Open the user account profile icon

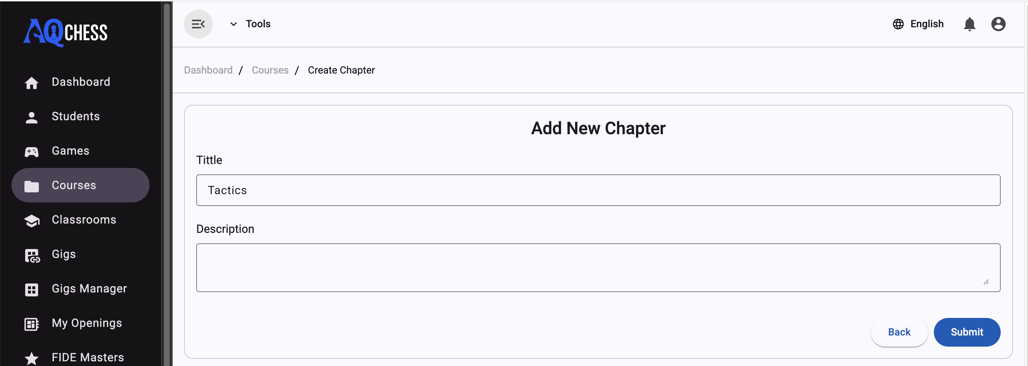point(998,24)
